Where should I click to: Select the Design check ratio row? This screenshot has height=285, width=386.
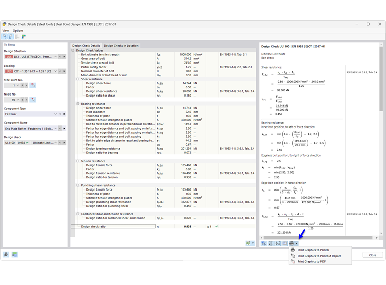(164, 227)
